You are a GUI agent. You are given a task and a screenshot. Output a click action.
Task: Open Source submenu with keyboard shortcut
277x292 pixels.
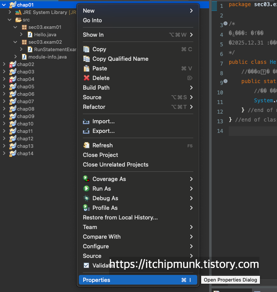[x=138, y=97]
